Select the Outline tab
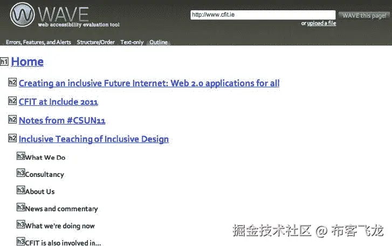 159,42
